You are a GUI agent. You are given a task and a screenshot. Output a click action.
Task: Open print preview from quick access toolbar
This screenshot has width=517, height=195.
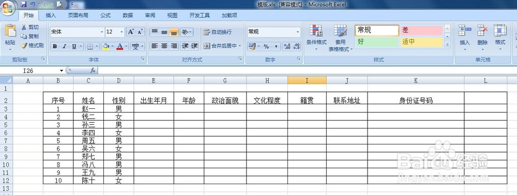pos(59,4)
